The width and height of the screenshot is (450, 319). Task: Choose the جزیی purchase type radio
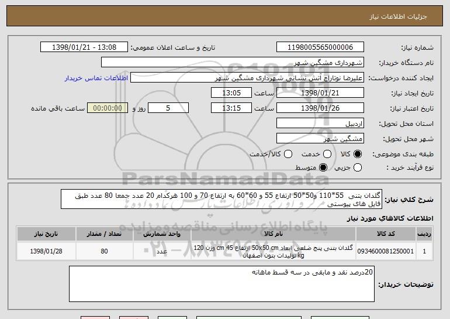[358, 167]
